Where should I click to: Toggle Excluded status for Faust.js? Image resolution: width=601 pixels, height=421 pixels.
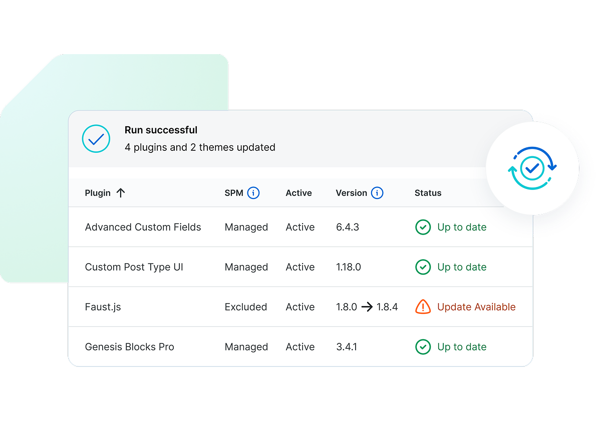pos(245,307)
